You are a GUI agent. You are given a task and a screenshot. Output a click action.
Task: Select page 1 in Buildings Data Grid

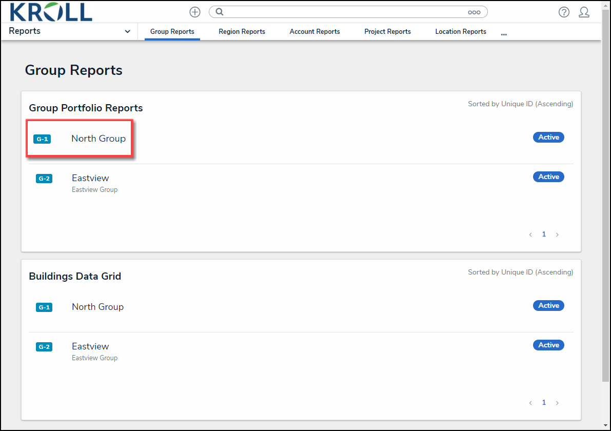click(x=544, y=403)
